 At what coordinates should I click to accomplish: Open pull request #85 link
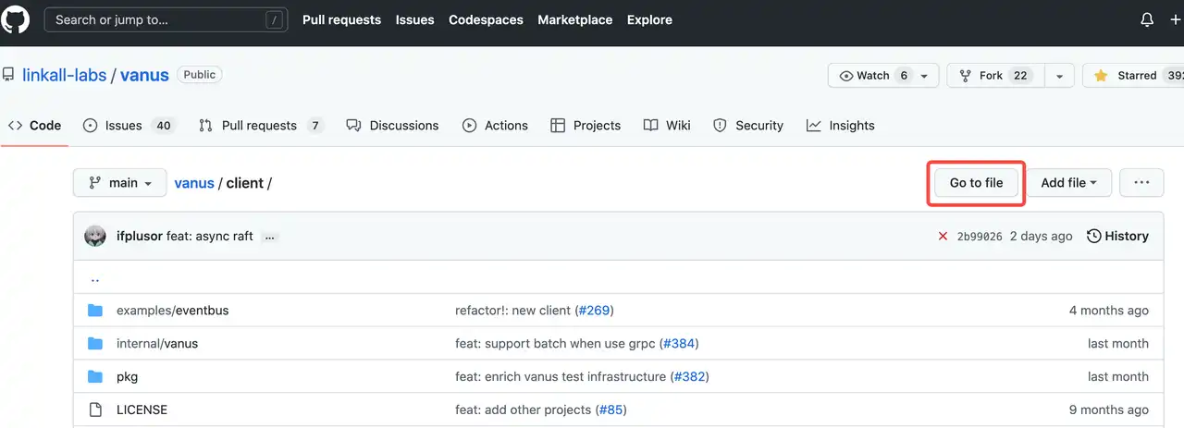click(610, 410)
